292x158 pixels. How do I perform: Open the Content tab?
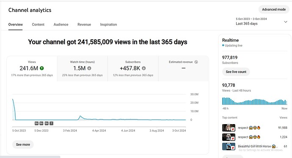click(x=38, y=25)
